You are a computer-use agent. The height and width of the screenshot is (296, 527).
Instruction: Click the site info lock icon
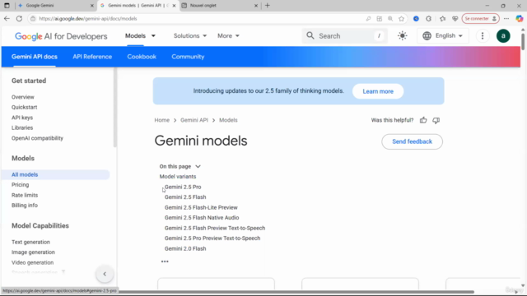tap(33, 19)
